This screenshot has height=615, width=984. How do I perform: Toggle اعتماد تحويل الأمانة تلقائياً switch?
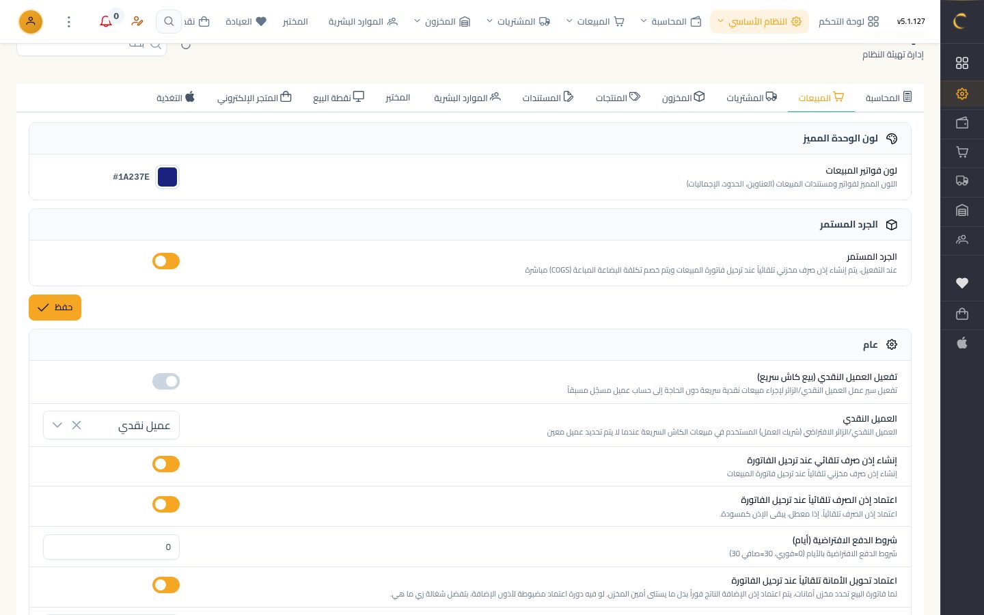[166, 585]
